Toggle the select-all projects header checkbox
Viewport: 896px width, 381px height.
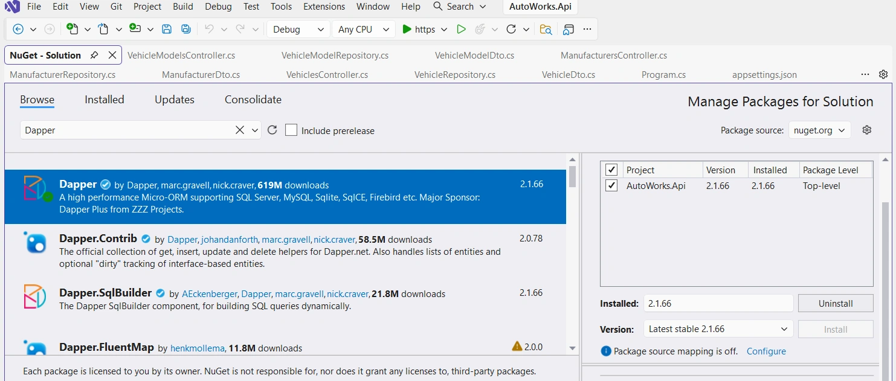click(611, 170)
